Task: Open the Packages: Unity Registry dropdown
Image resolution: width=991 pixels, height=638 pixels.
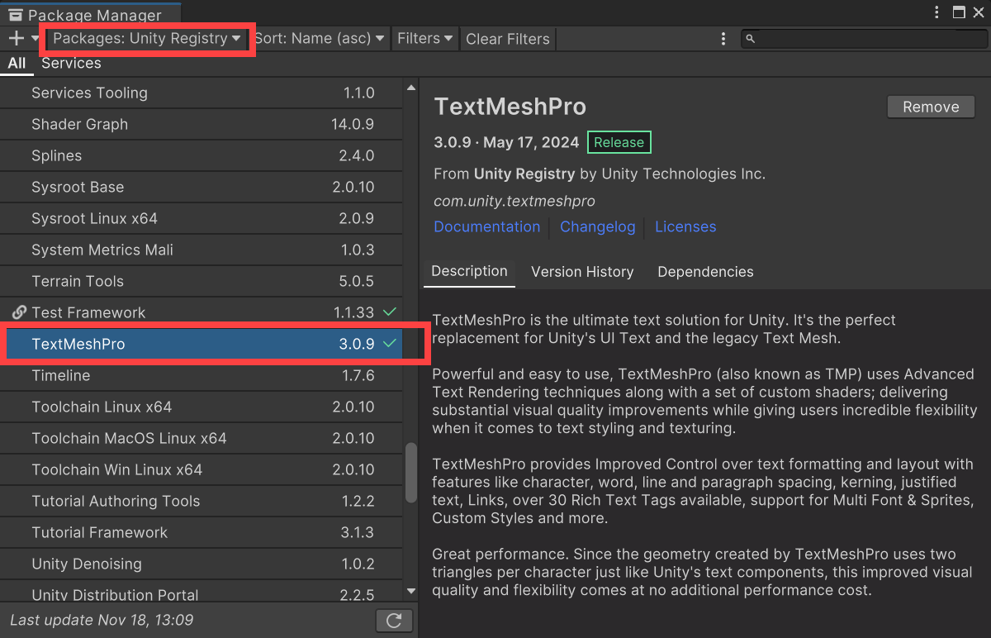Action: click(x=148, y=38)
